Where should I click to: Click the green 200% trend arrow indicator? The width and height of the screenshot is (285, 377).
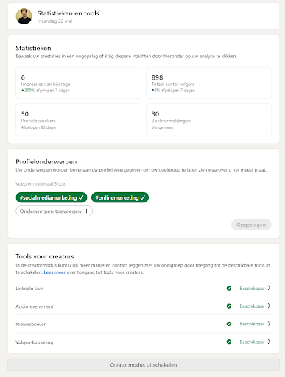pyautogui.click(x=23, y=91)
